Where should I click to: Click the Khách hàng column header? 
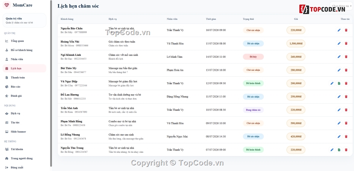(67, 19)
